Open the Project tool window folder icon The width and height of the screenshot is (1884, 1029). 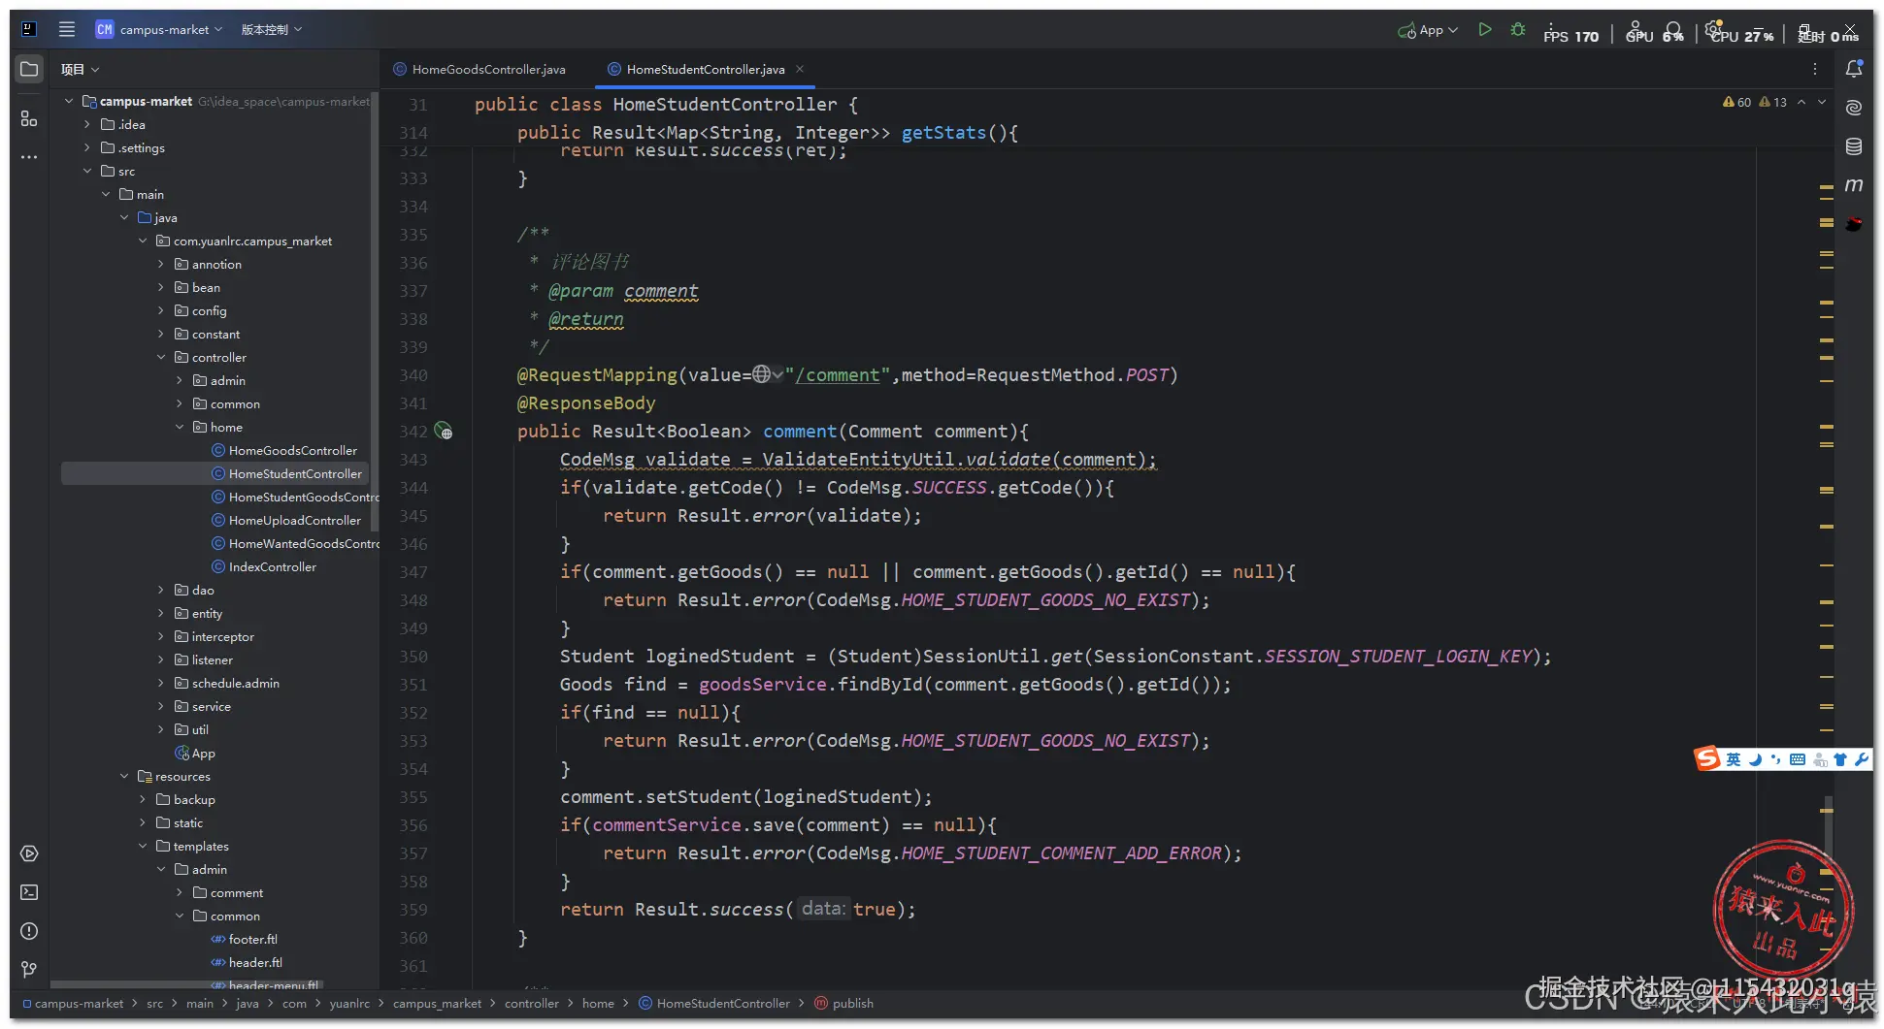tap(29, 69)
